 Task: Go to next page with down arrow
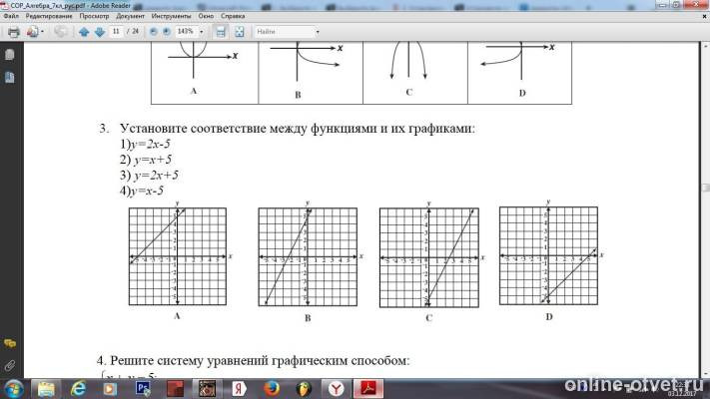100,32
